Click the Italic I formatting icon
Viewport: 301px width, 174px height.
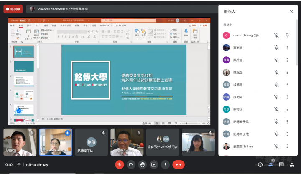tap(62, 37)
